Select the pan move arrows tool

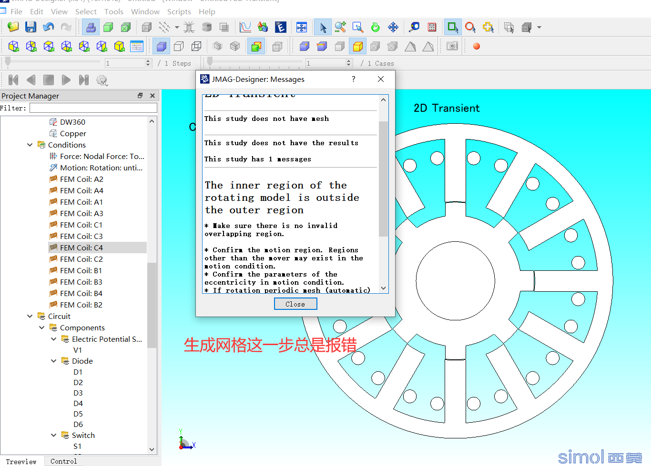(x=393, y=27)
